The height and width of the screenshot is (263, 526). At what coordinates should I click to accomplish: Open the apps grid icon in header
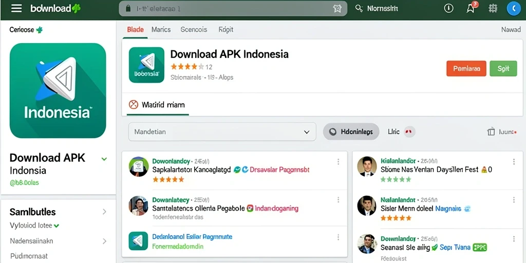click(493, 8)
